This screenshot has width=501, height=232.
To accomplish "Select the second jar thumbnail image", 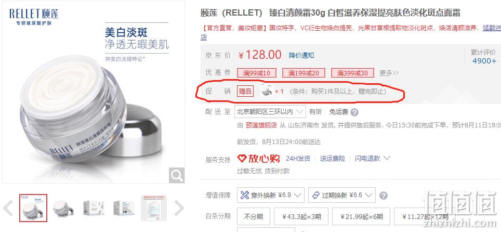I will click(63, 208).
